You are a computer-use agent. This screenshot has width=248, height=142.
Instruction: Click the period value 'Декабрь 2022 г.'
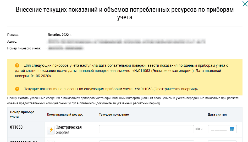pyautogui.click(x=59, y=35)
